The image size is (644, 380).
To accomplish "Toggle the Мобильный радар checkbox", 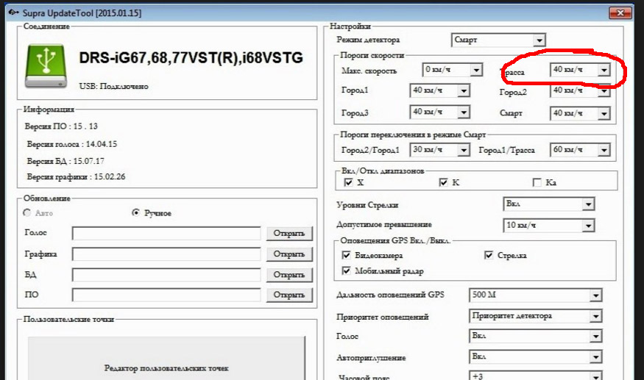I will (x=346, y=270).
